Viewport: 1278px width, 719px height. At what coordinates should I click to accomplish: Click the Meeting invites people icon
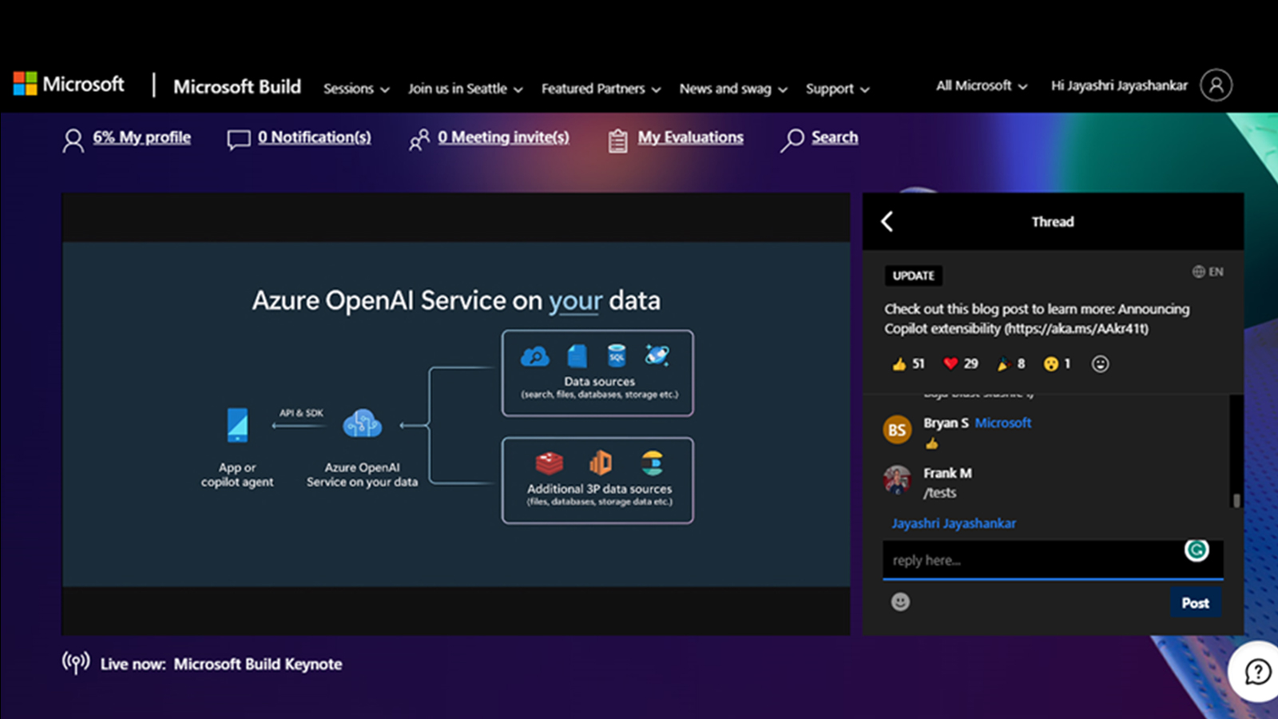pyautogui.click(x=419, y=140)
